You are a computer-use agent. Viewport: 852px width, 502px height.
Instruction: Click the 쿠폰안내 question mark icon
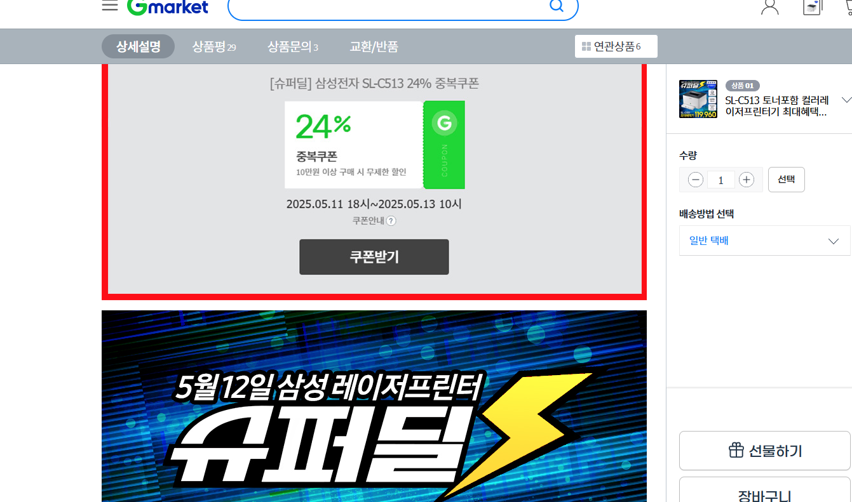[x=391, y=221]
